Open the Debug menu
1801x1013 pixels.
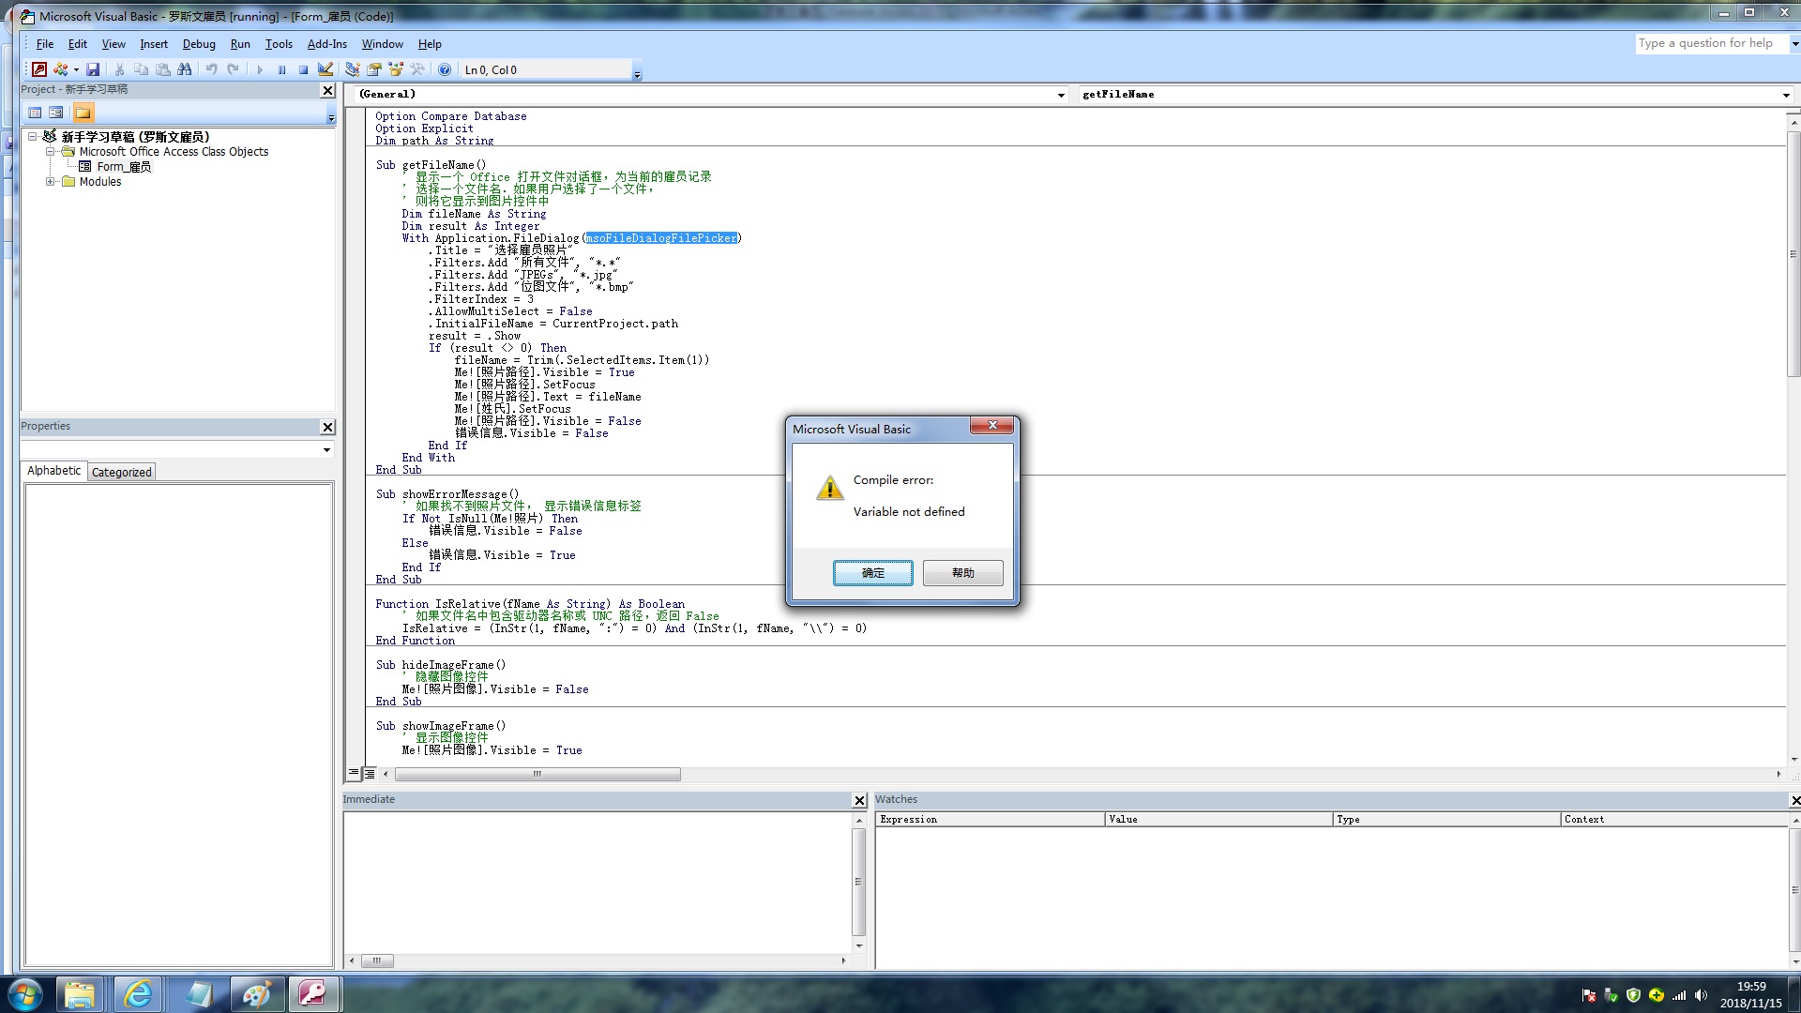[199, 44]
